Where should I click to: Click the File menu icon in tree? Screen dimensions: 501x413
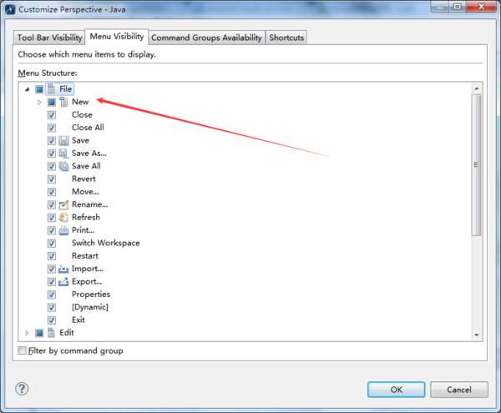51,89
